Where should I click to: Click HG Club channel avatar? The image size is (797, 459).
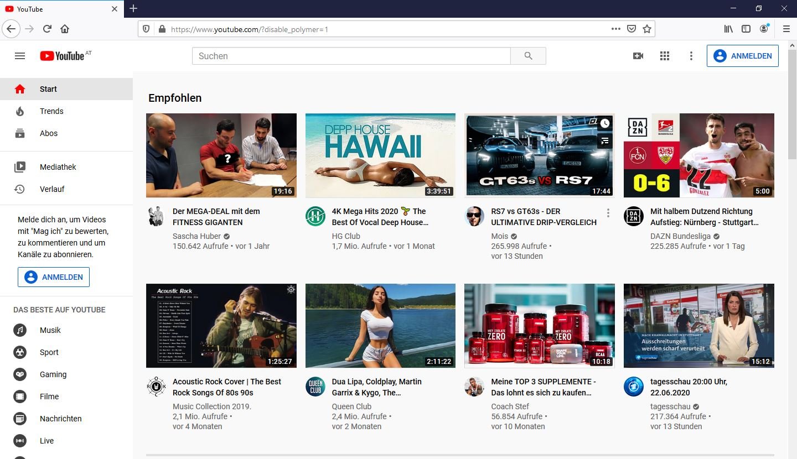click(315, 216)
